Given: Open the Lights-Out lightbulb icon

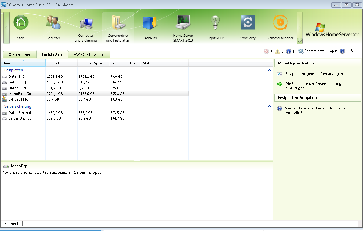Looking at the screenshot, I should pos(215,22).
